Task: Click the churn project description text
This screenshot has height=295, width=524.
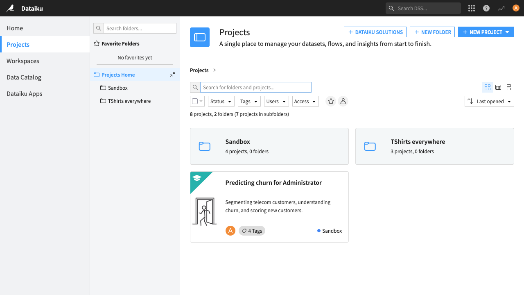Action: coord(278,206)
